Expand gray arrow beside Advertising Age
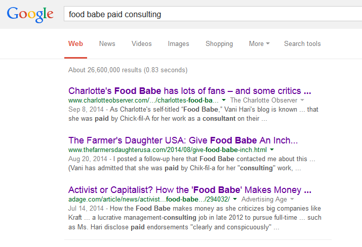The image size is (362, 247). 292,199
